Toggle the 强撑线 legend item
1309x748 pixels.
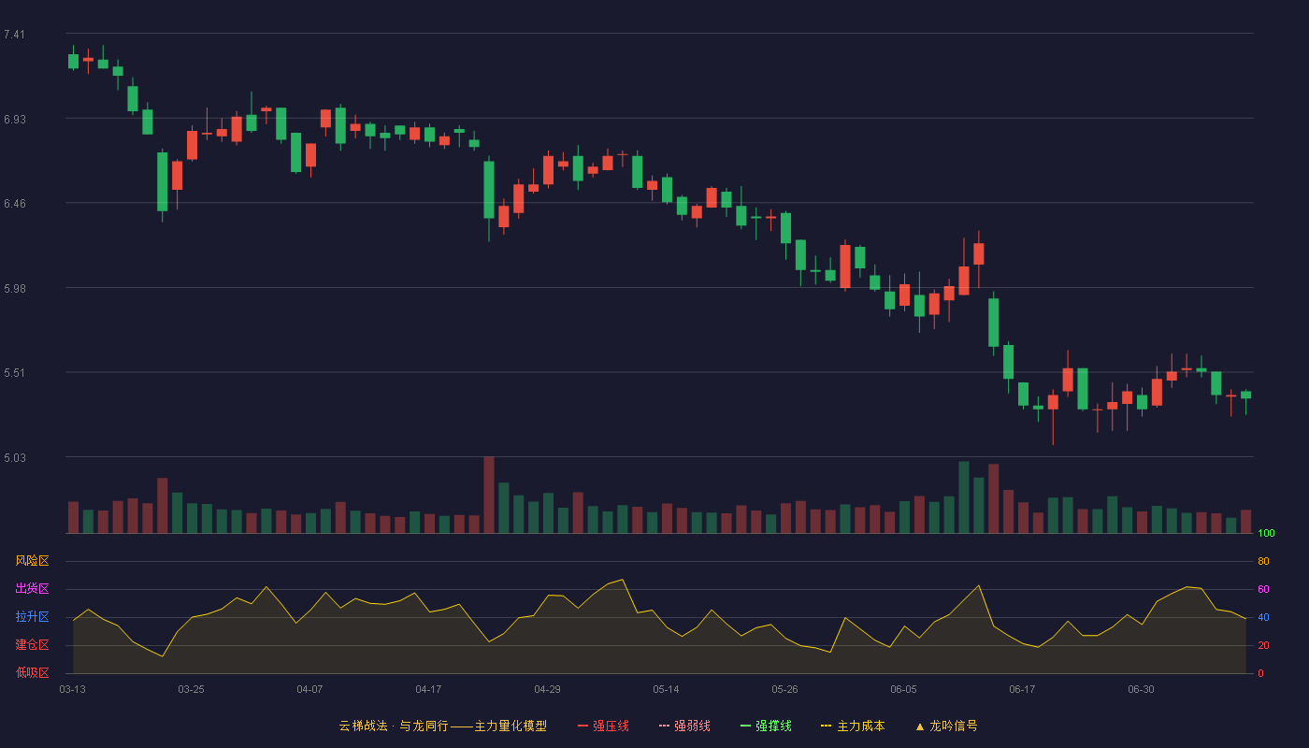point(766,726)
